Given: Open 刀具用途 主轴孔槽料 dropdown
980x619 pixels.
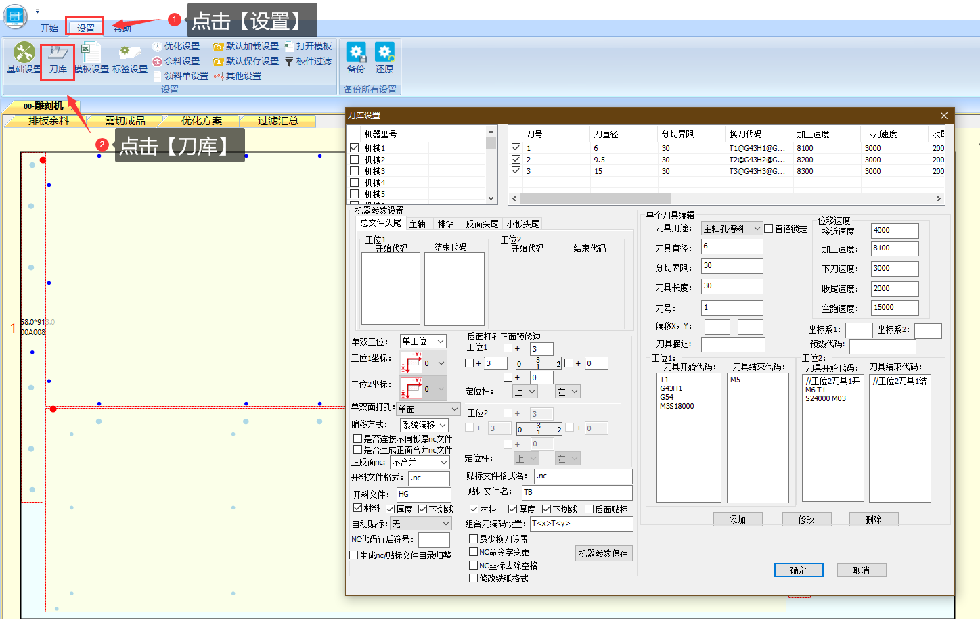Looking at the screenshot, I should (732, 229).
